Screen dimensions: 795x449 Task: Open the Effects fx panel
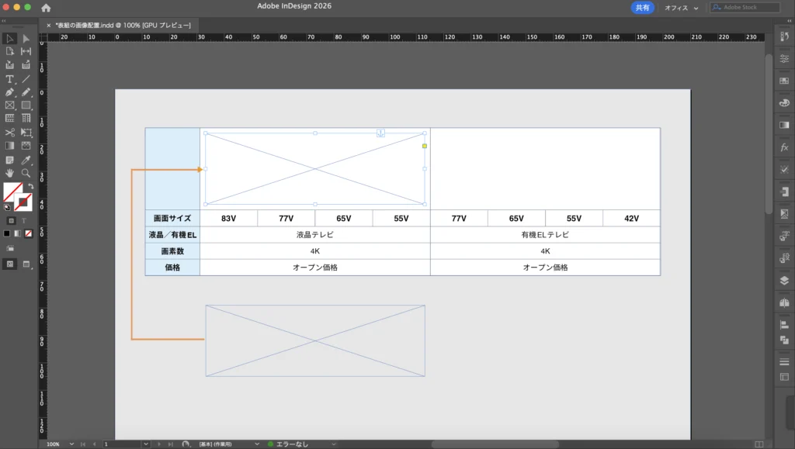[783, 147]
